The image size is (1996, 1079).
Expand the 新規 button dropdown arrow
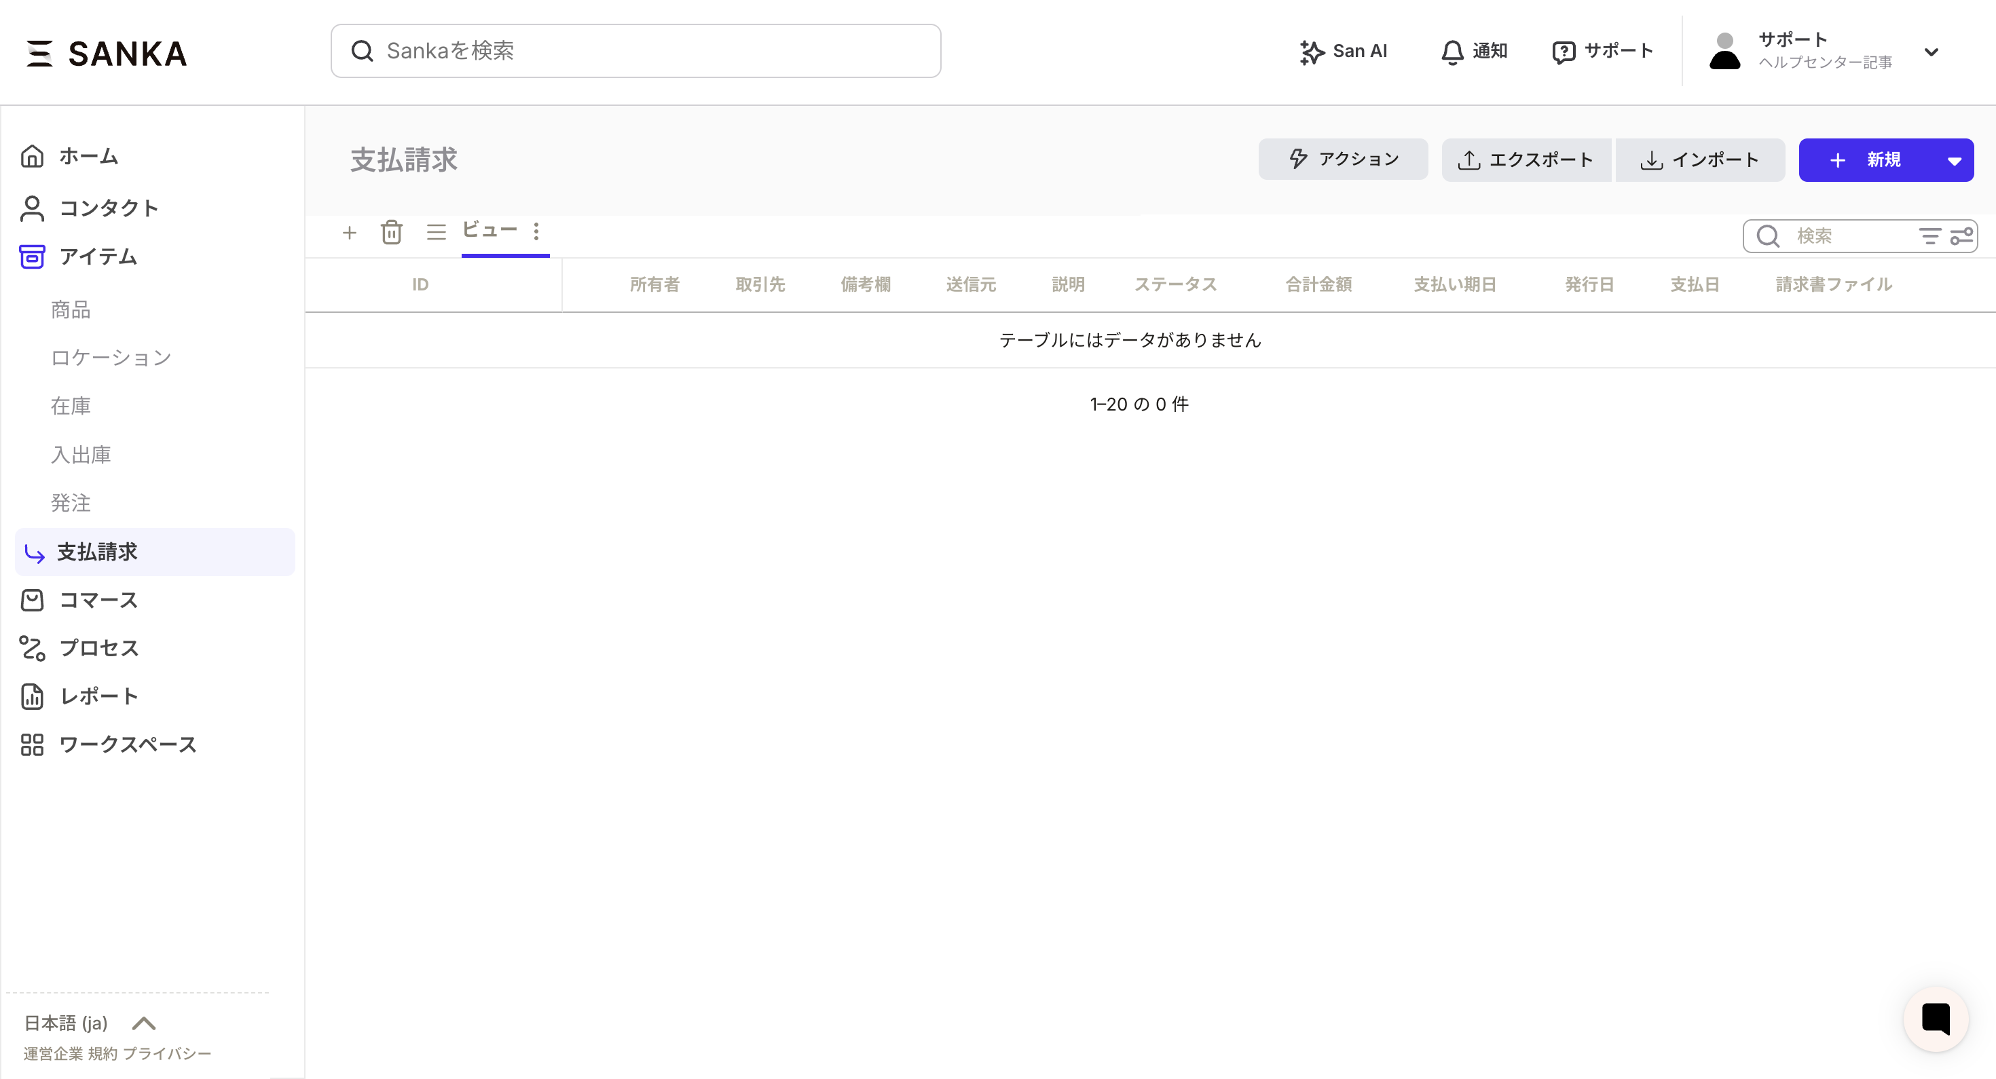coord(1953,160)
